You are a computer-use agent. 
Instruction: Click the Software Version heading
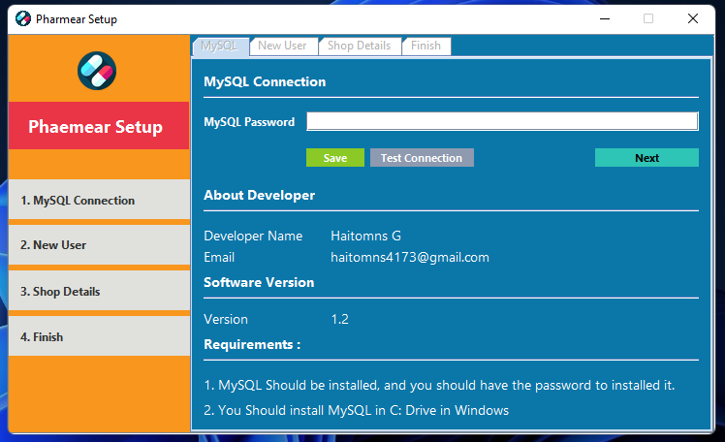259,282
